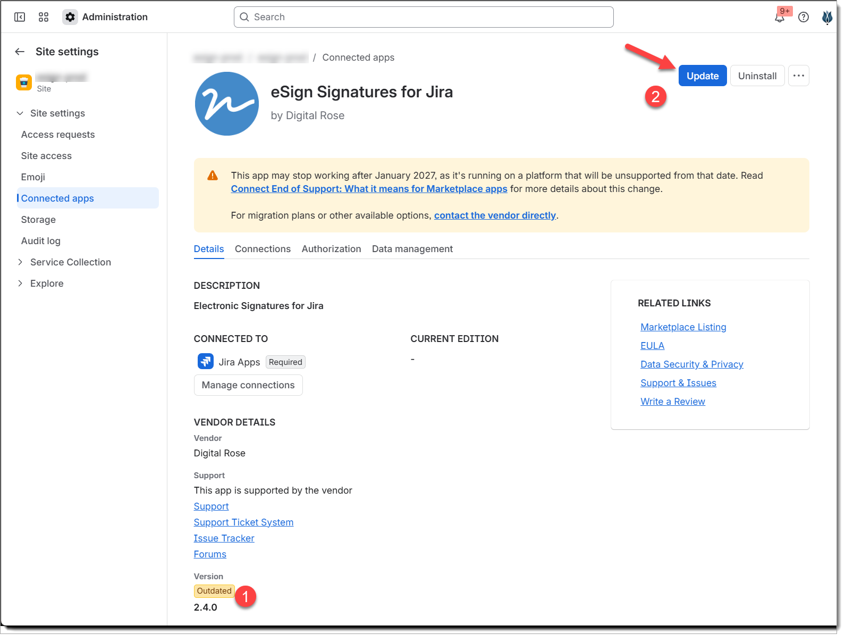Screen dimensions: 845x642
Task: Go back using the Site settings arrow
Action: click(20, 52)
